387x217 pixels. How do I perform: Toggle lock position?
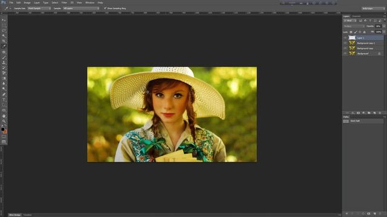pos(360,32)
